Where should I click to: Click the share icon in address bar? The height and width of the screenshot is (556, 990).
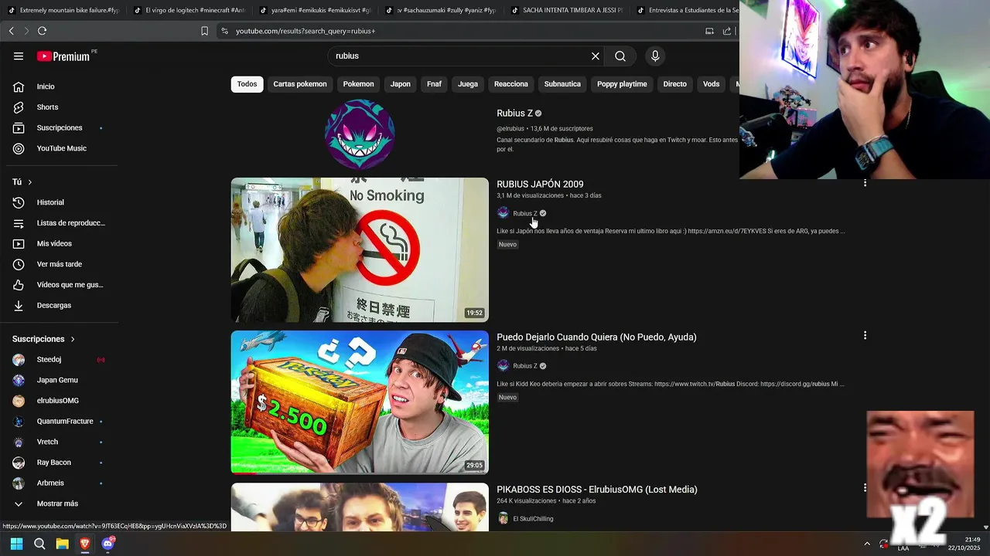click(727, 31)
